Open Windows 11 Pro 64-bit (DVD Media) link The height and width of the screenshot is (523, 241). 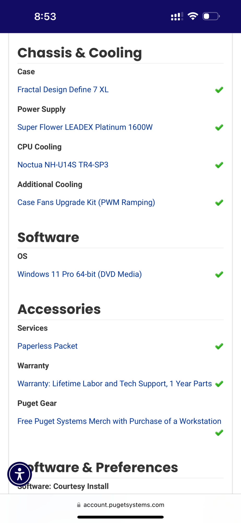click(79, 274)
